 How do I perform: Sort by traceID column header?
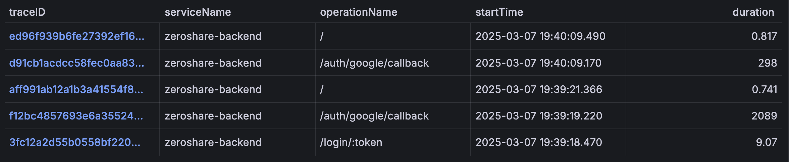pyautogui.click(x=27, y=12)
